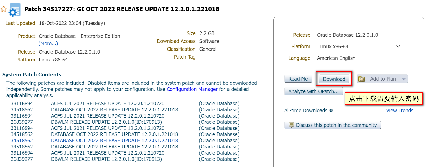Follow the (More...) product link

pos(48,44)
